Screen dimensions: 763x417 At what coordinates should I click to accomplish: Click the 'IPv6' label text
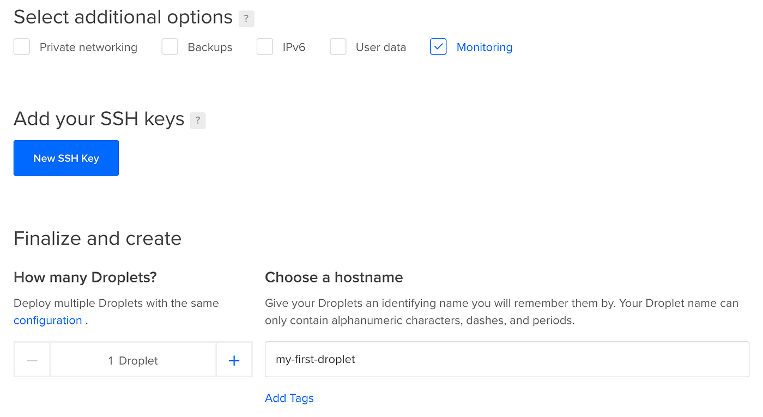click(x=294, y=47)
